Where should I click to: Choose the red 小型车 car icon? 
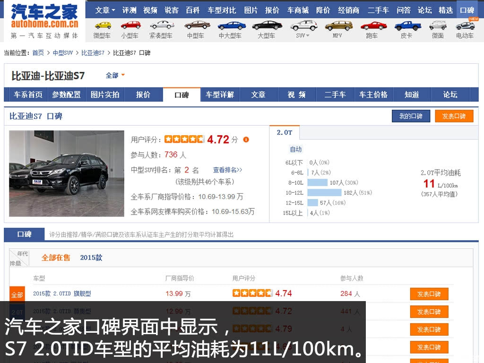(131, 25)
